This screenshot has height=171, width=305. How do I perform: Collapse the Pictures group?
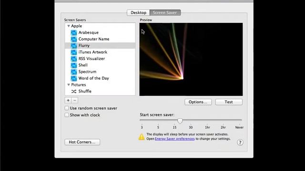(69, 85)
